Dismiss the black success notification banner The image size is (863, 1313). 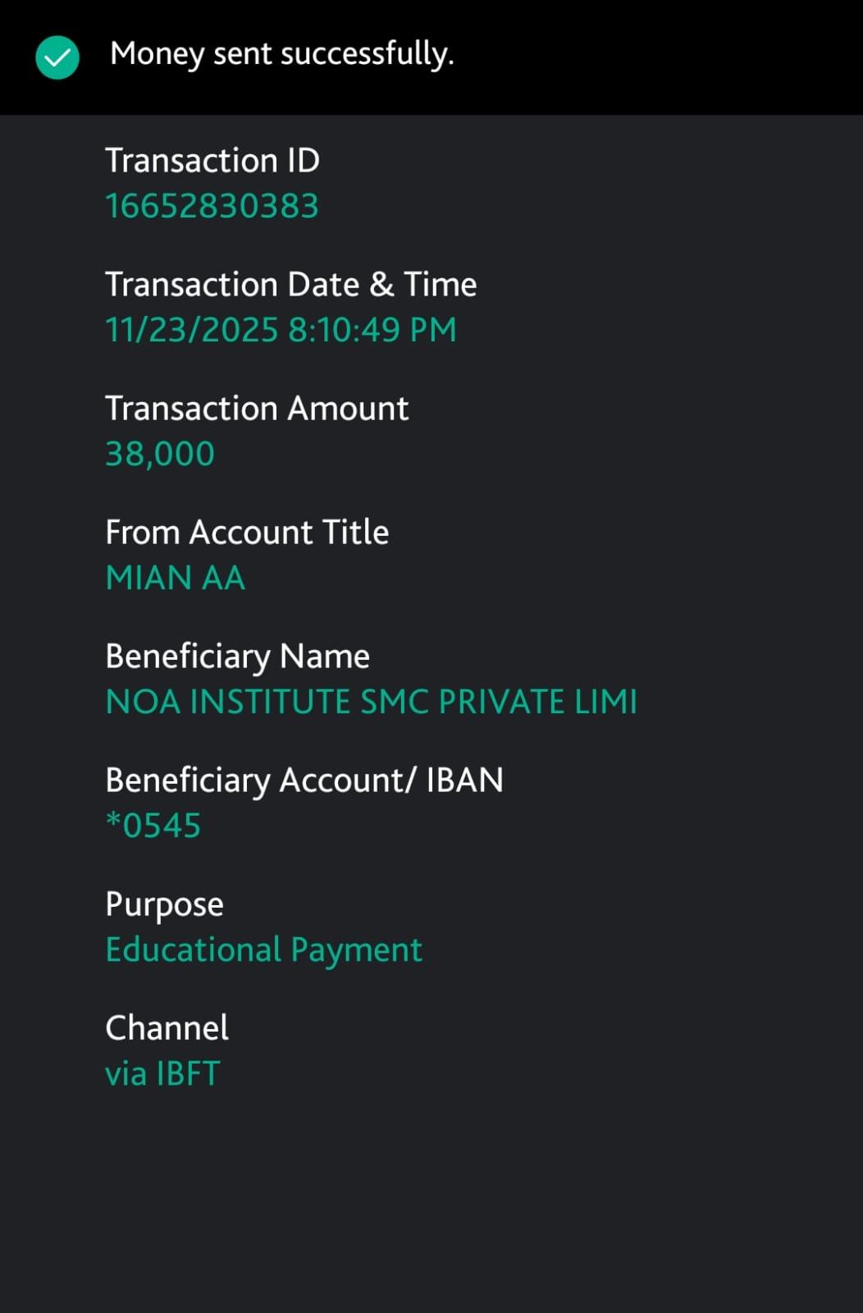(x=656, y=57)
